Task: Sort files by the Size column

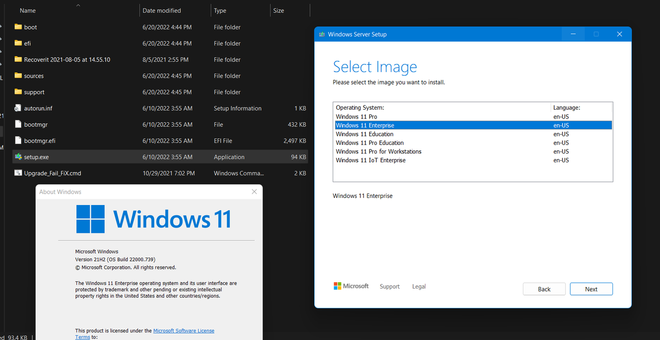Action: tap(278, 10)
